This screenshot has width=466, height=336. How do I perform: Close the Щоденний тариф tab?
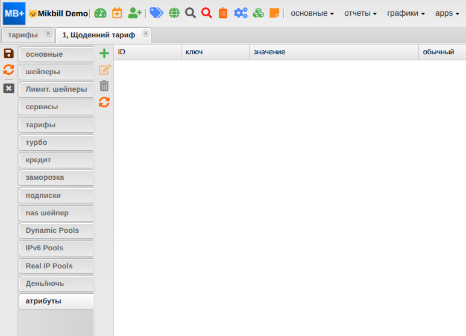click(x=145, y=33)
